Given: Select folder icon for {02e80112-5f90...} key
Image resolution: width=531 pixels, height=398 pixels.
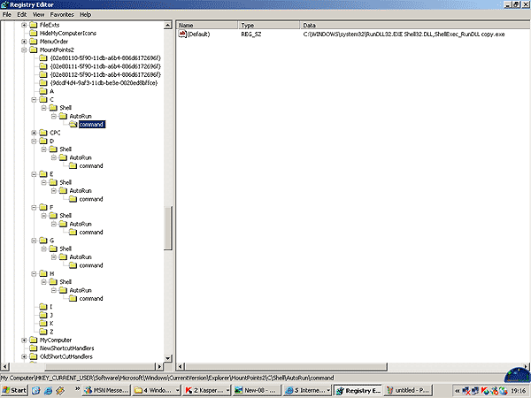Looking at the screenshot, I should (x=43, y=74).
